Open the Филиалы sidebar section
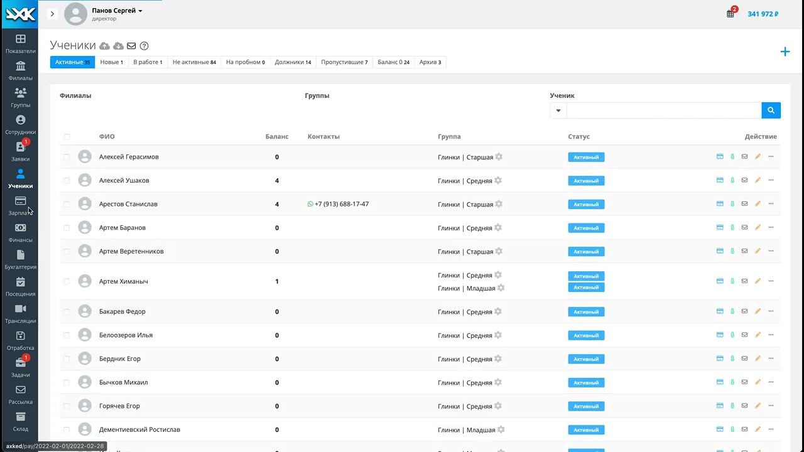 click(x=20, y=71)
